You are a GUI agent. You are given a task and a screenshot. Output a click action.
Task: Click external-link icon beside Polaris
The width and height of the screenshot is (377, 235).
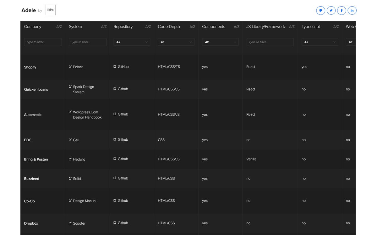click(70, 67)
